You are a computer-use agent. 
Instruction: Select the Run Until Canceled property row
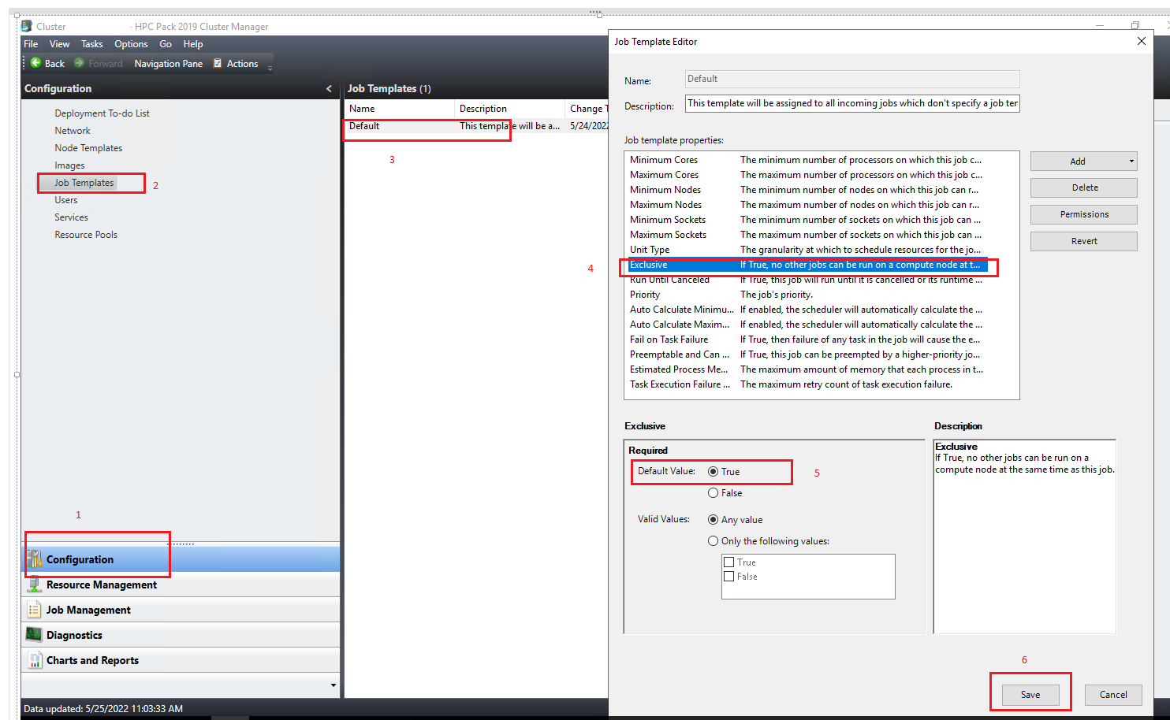tap(806, 280)
